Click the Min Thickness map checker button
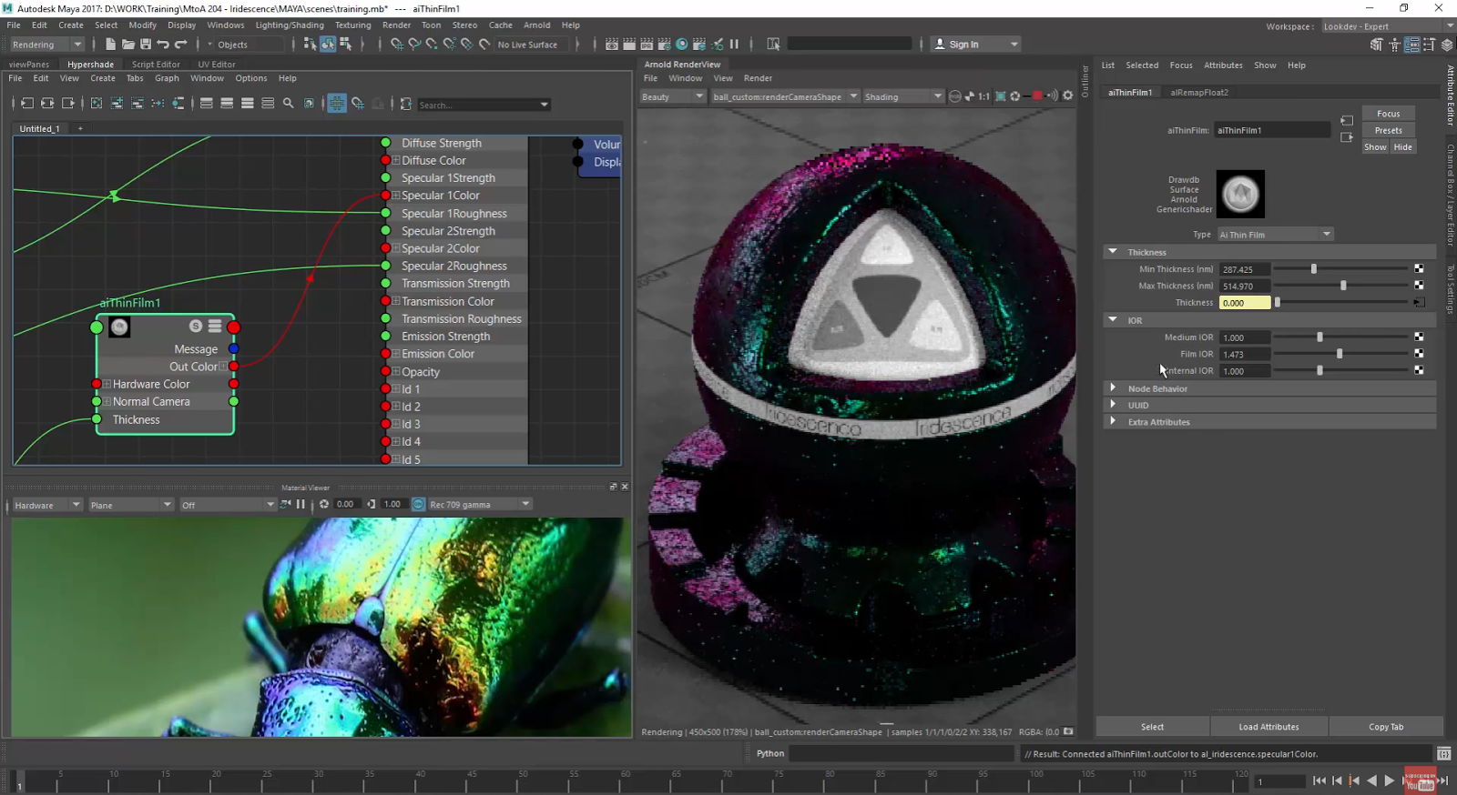Screen dimensions: 1457x795 pyautogui.click(x=1419, y=269)
